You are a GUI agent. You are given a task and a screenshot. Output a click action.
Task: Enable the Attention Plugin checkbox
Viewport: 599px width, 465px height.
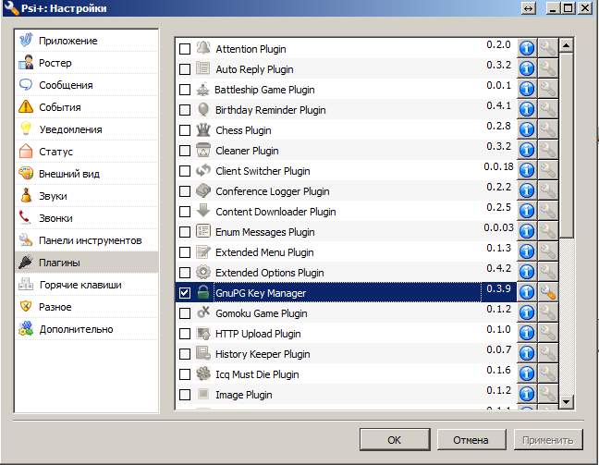click(185, 49)
